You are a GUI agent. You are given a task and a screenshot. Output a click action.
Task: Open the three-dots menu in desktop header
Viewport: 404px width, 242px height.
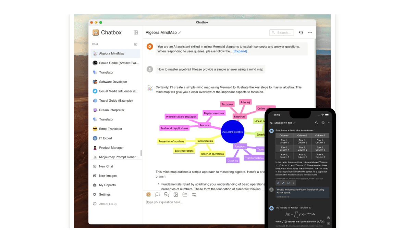point(310,33)
